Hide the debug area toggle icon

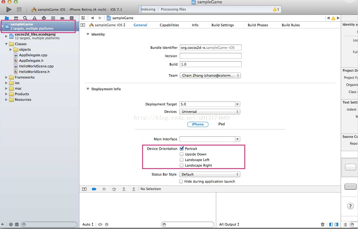pos(84,189)
